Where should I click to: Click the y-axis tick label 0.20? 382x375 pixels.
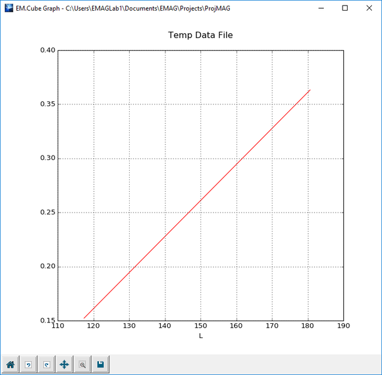point(48,266)
